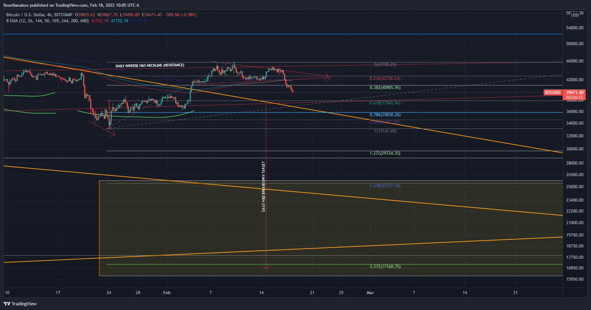Image resolution: width=591 pixels, height=310 pixels.
Task: Click the 26500.00 price axis label
Action: click(575, 175)
